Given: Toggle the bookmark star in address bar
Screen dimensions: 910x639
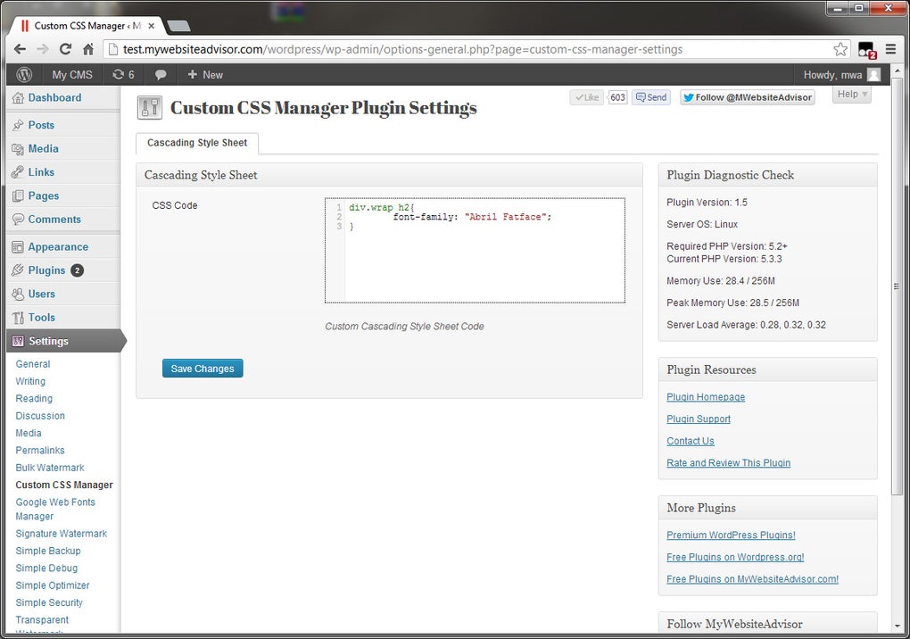Looking at the screenshot, I should (840, 49).
